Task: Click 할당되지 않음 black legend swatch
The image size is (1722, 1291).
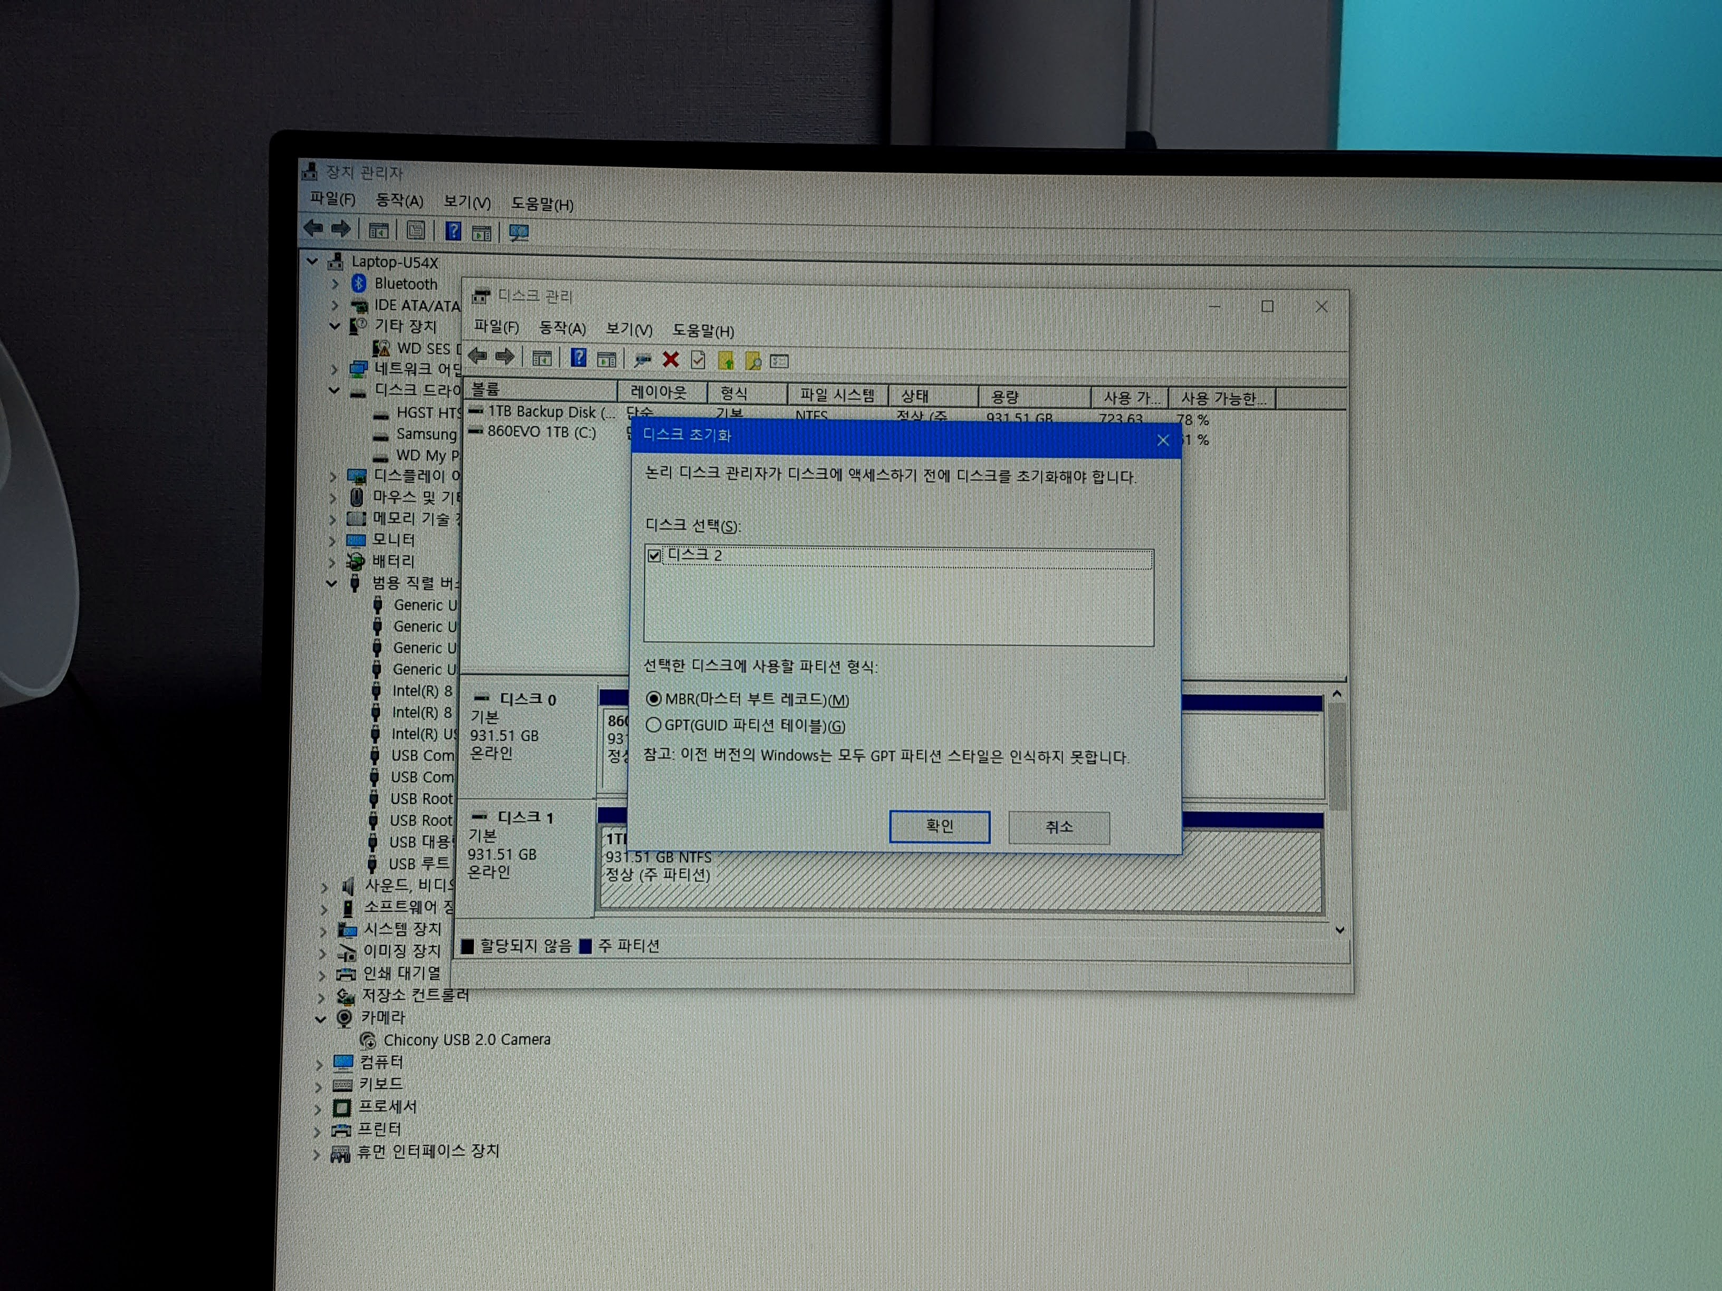Action: coord(468,946)
